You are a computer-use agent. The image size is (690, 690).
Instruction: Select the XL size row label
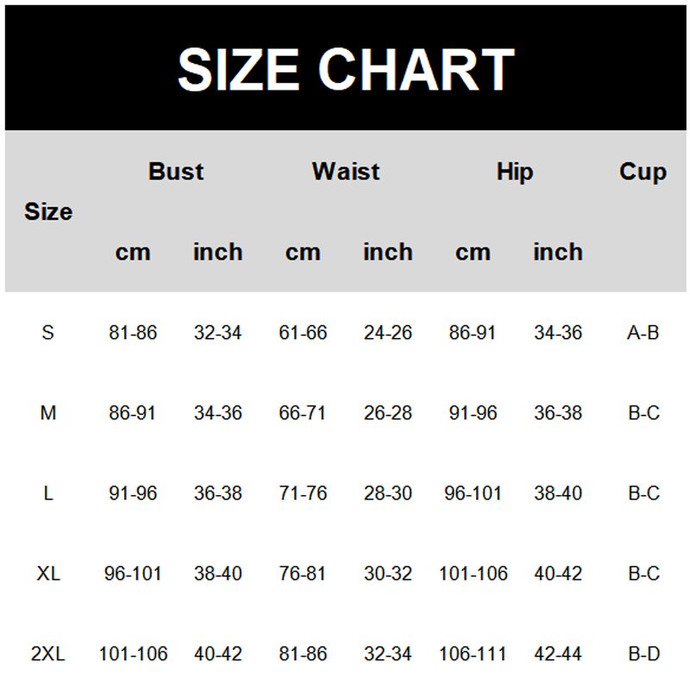[48, 574]
